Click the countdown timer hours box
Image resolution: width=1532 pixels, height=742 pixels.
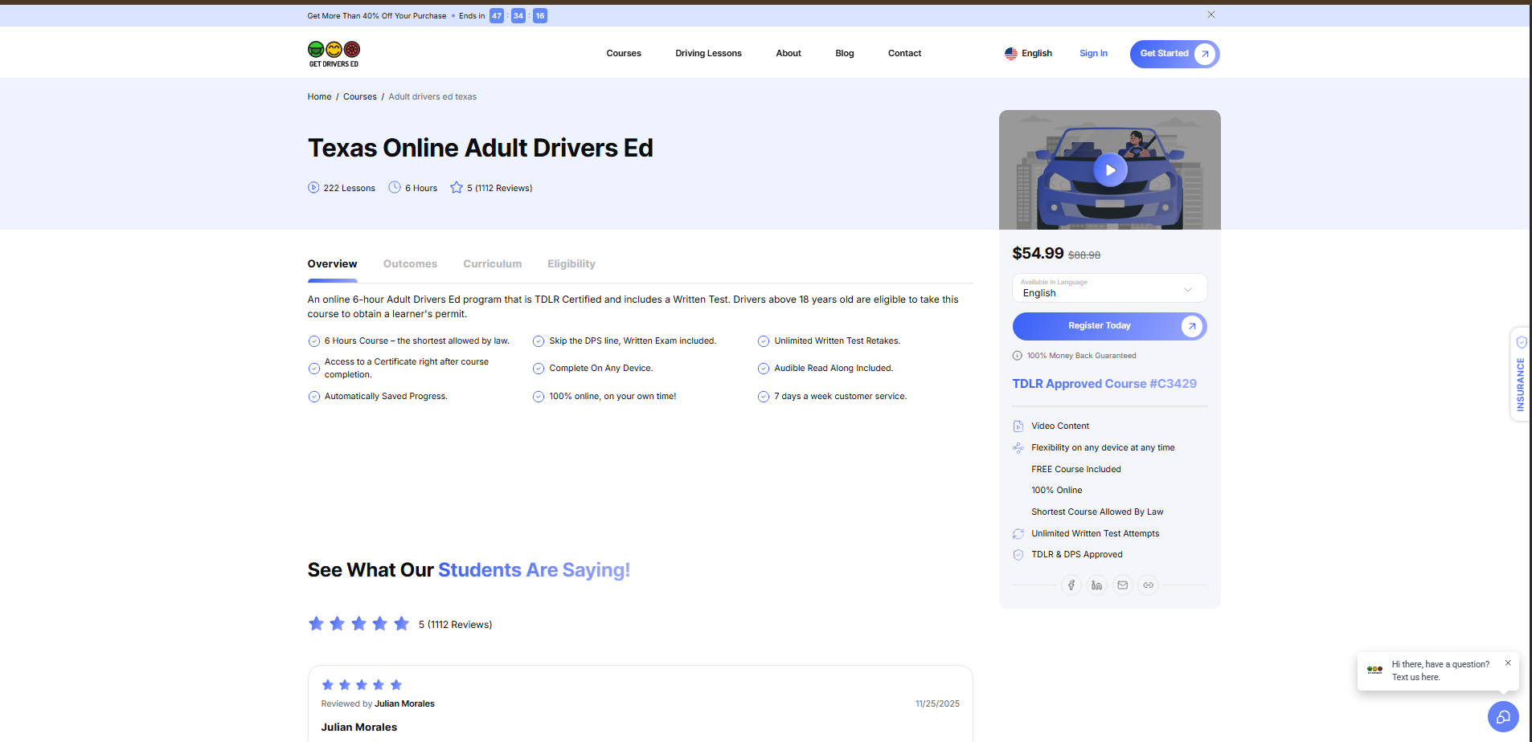pyautogui.click(x=497, y=15)
